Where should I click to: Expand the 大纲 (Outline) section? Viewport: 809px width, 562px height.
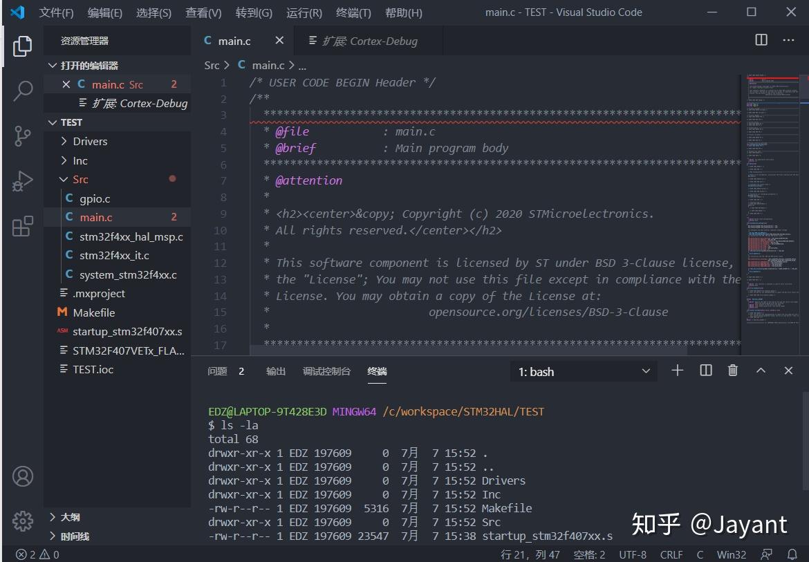[69, 516]
